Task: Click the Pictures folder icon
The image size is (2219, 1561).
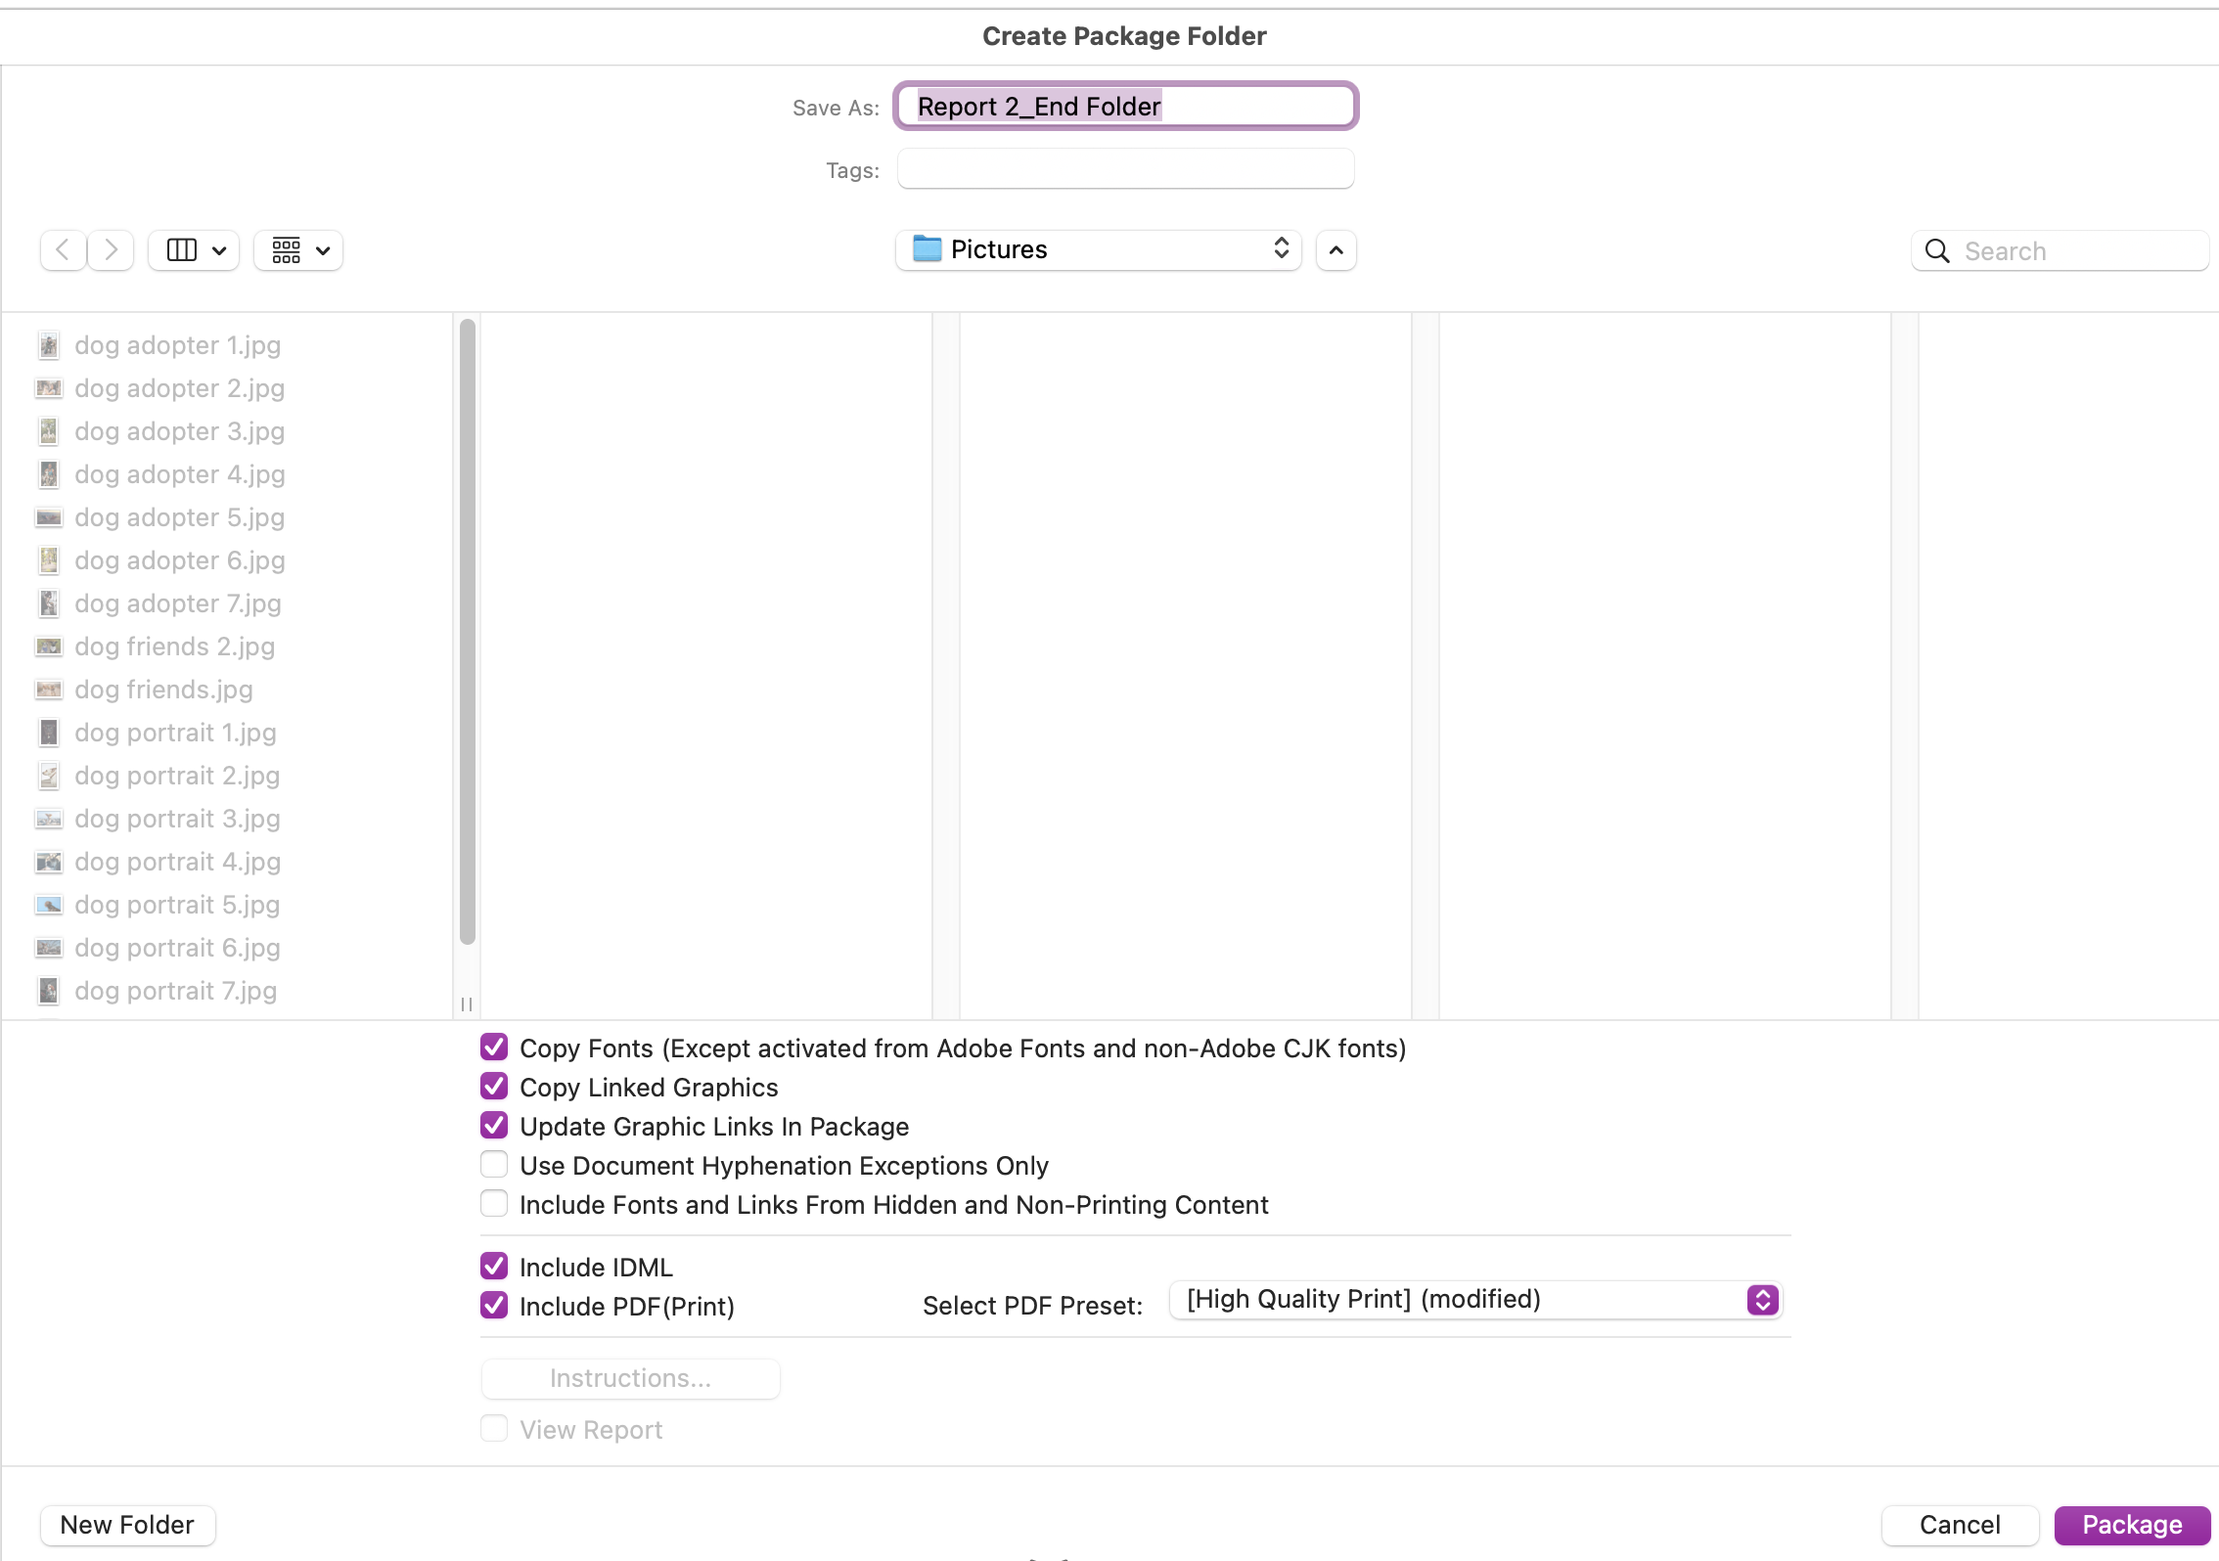Action: click(x=926, y=249)
